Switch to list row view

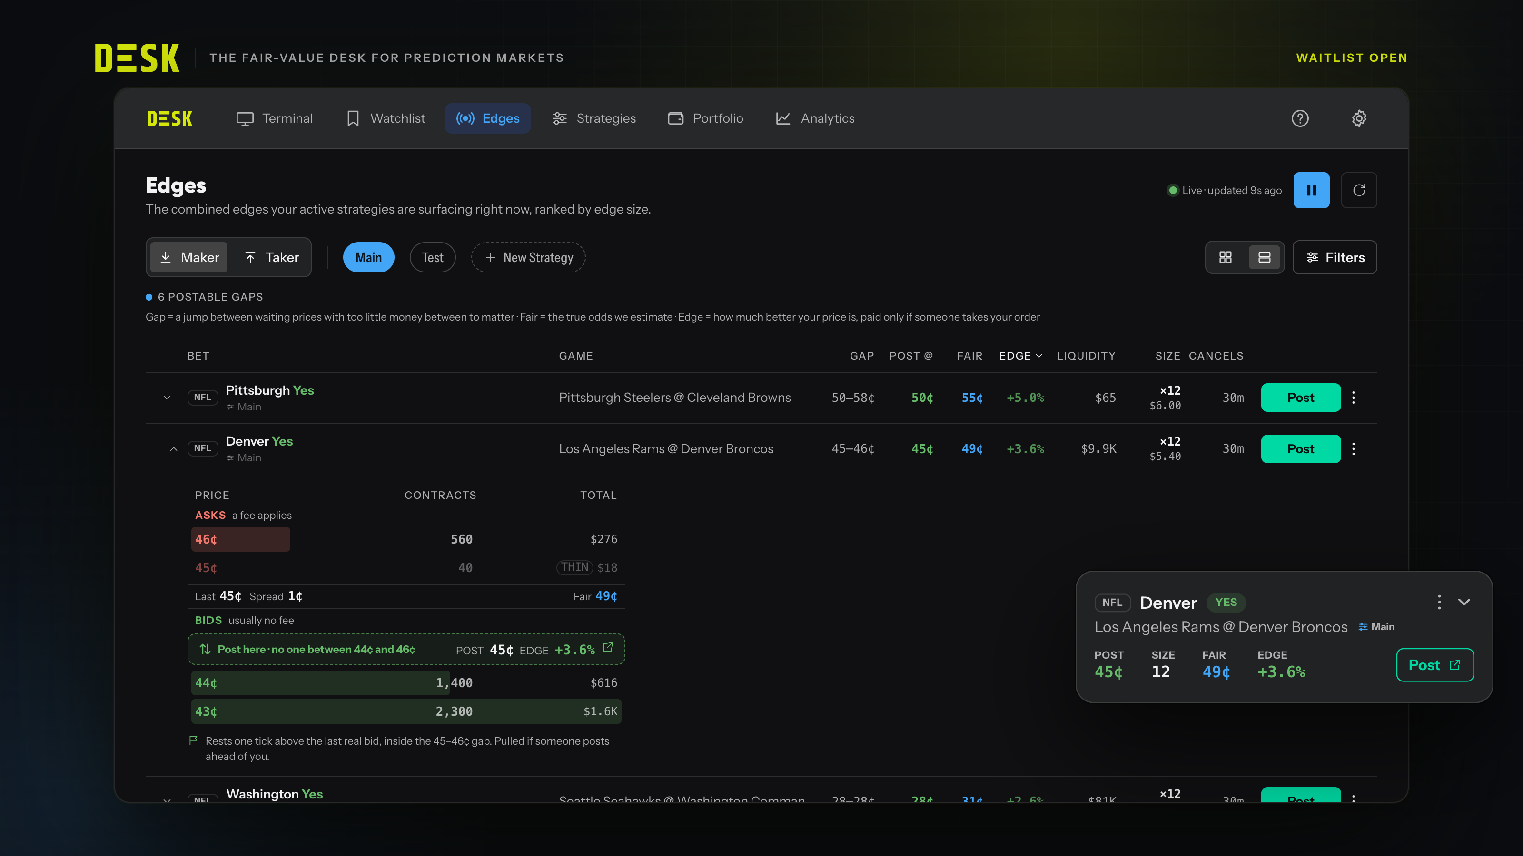[1264, 258]
